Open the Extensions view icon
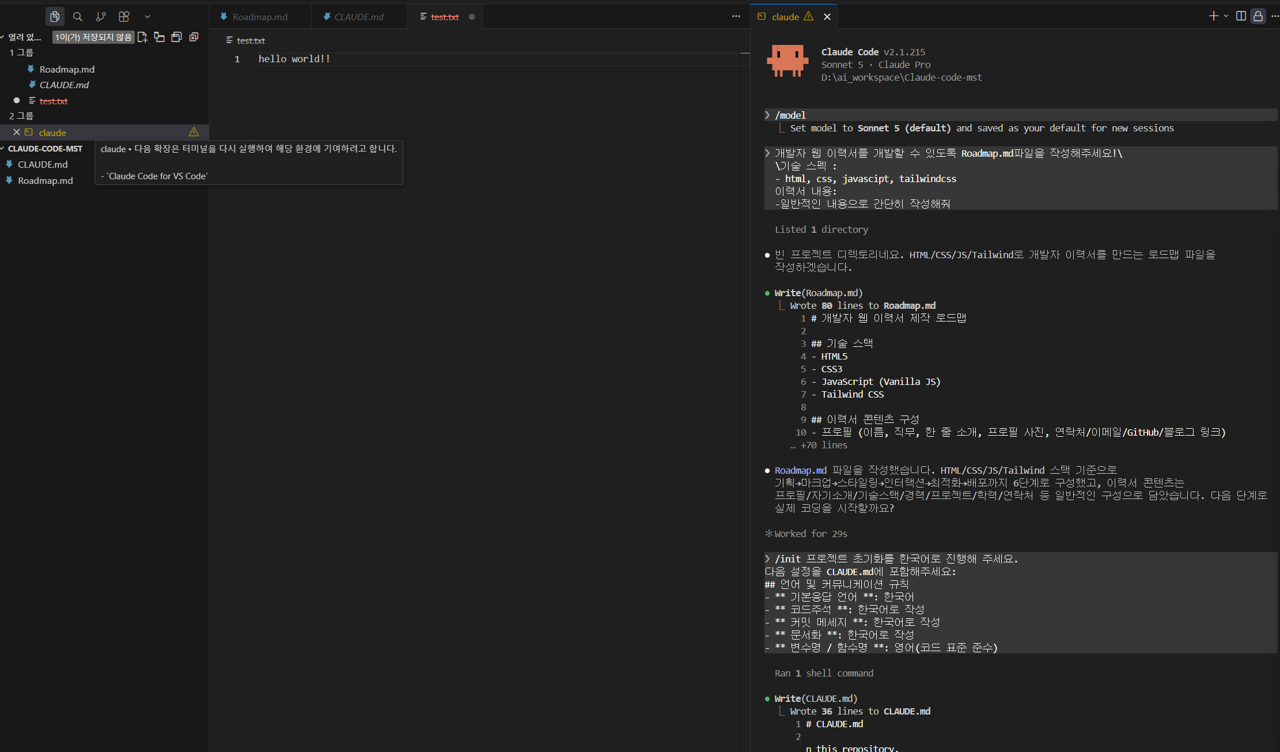Screen dimensions: 1280x752 124,17
